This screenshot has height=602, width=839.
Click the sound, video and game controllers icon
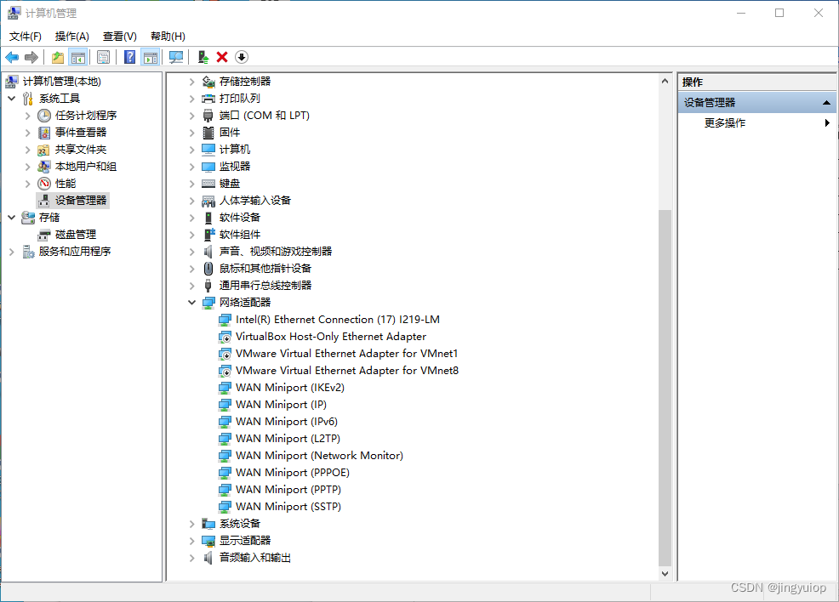[x=208, y=252]
